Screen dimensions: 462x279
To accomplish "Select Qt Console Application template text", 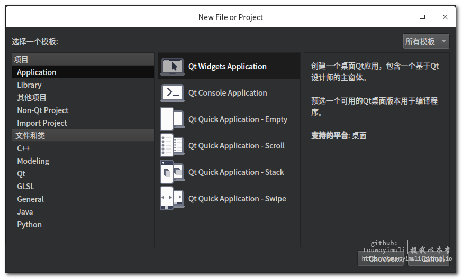I will (x=228, y=93).
